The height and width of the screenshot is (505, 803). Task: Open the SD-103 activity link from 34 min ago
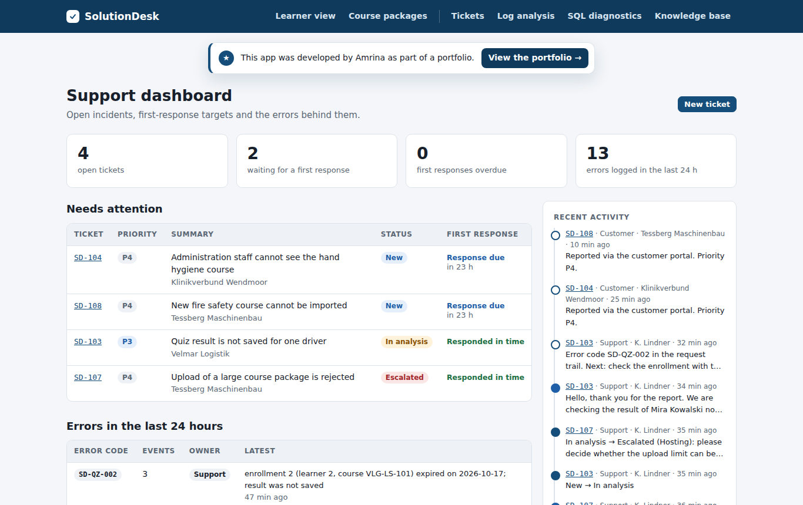pyautogui.click(x=579, y=386)
